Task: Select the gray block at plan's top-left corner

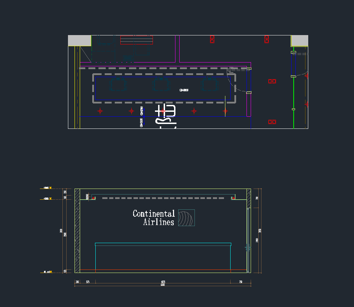Action: (79, 40)
